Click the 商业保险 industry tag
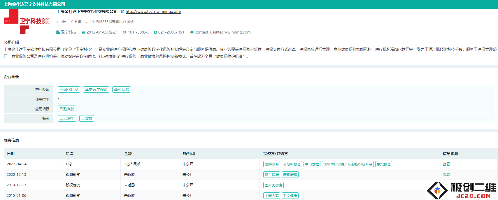This screenshot has height=200, width=498. pyautogui.click(x=122, y=90)
